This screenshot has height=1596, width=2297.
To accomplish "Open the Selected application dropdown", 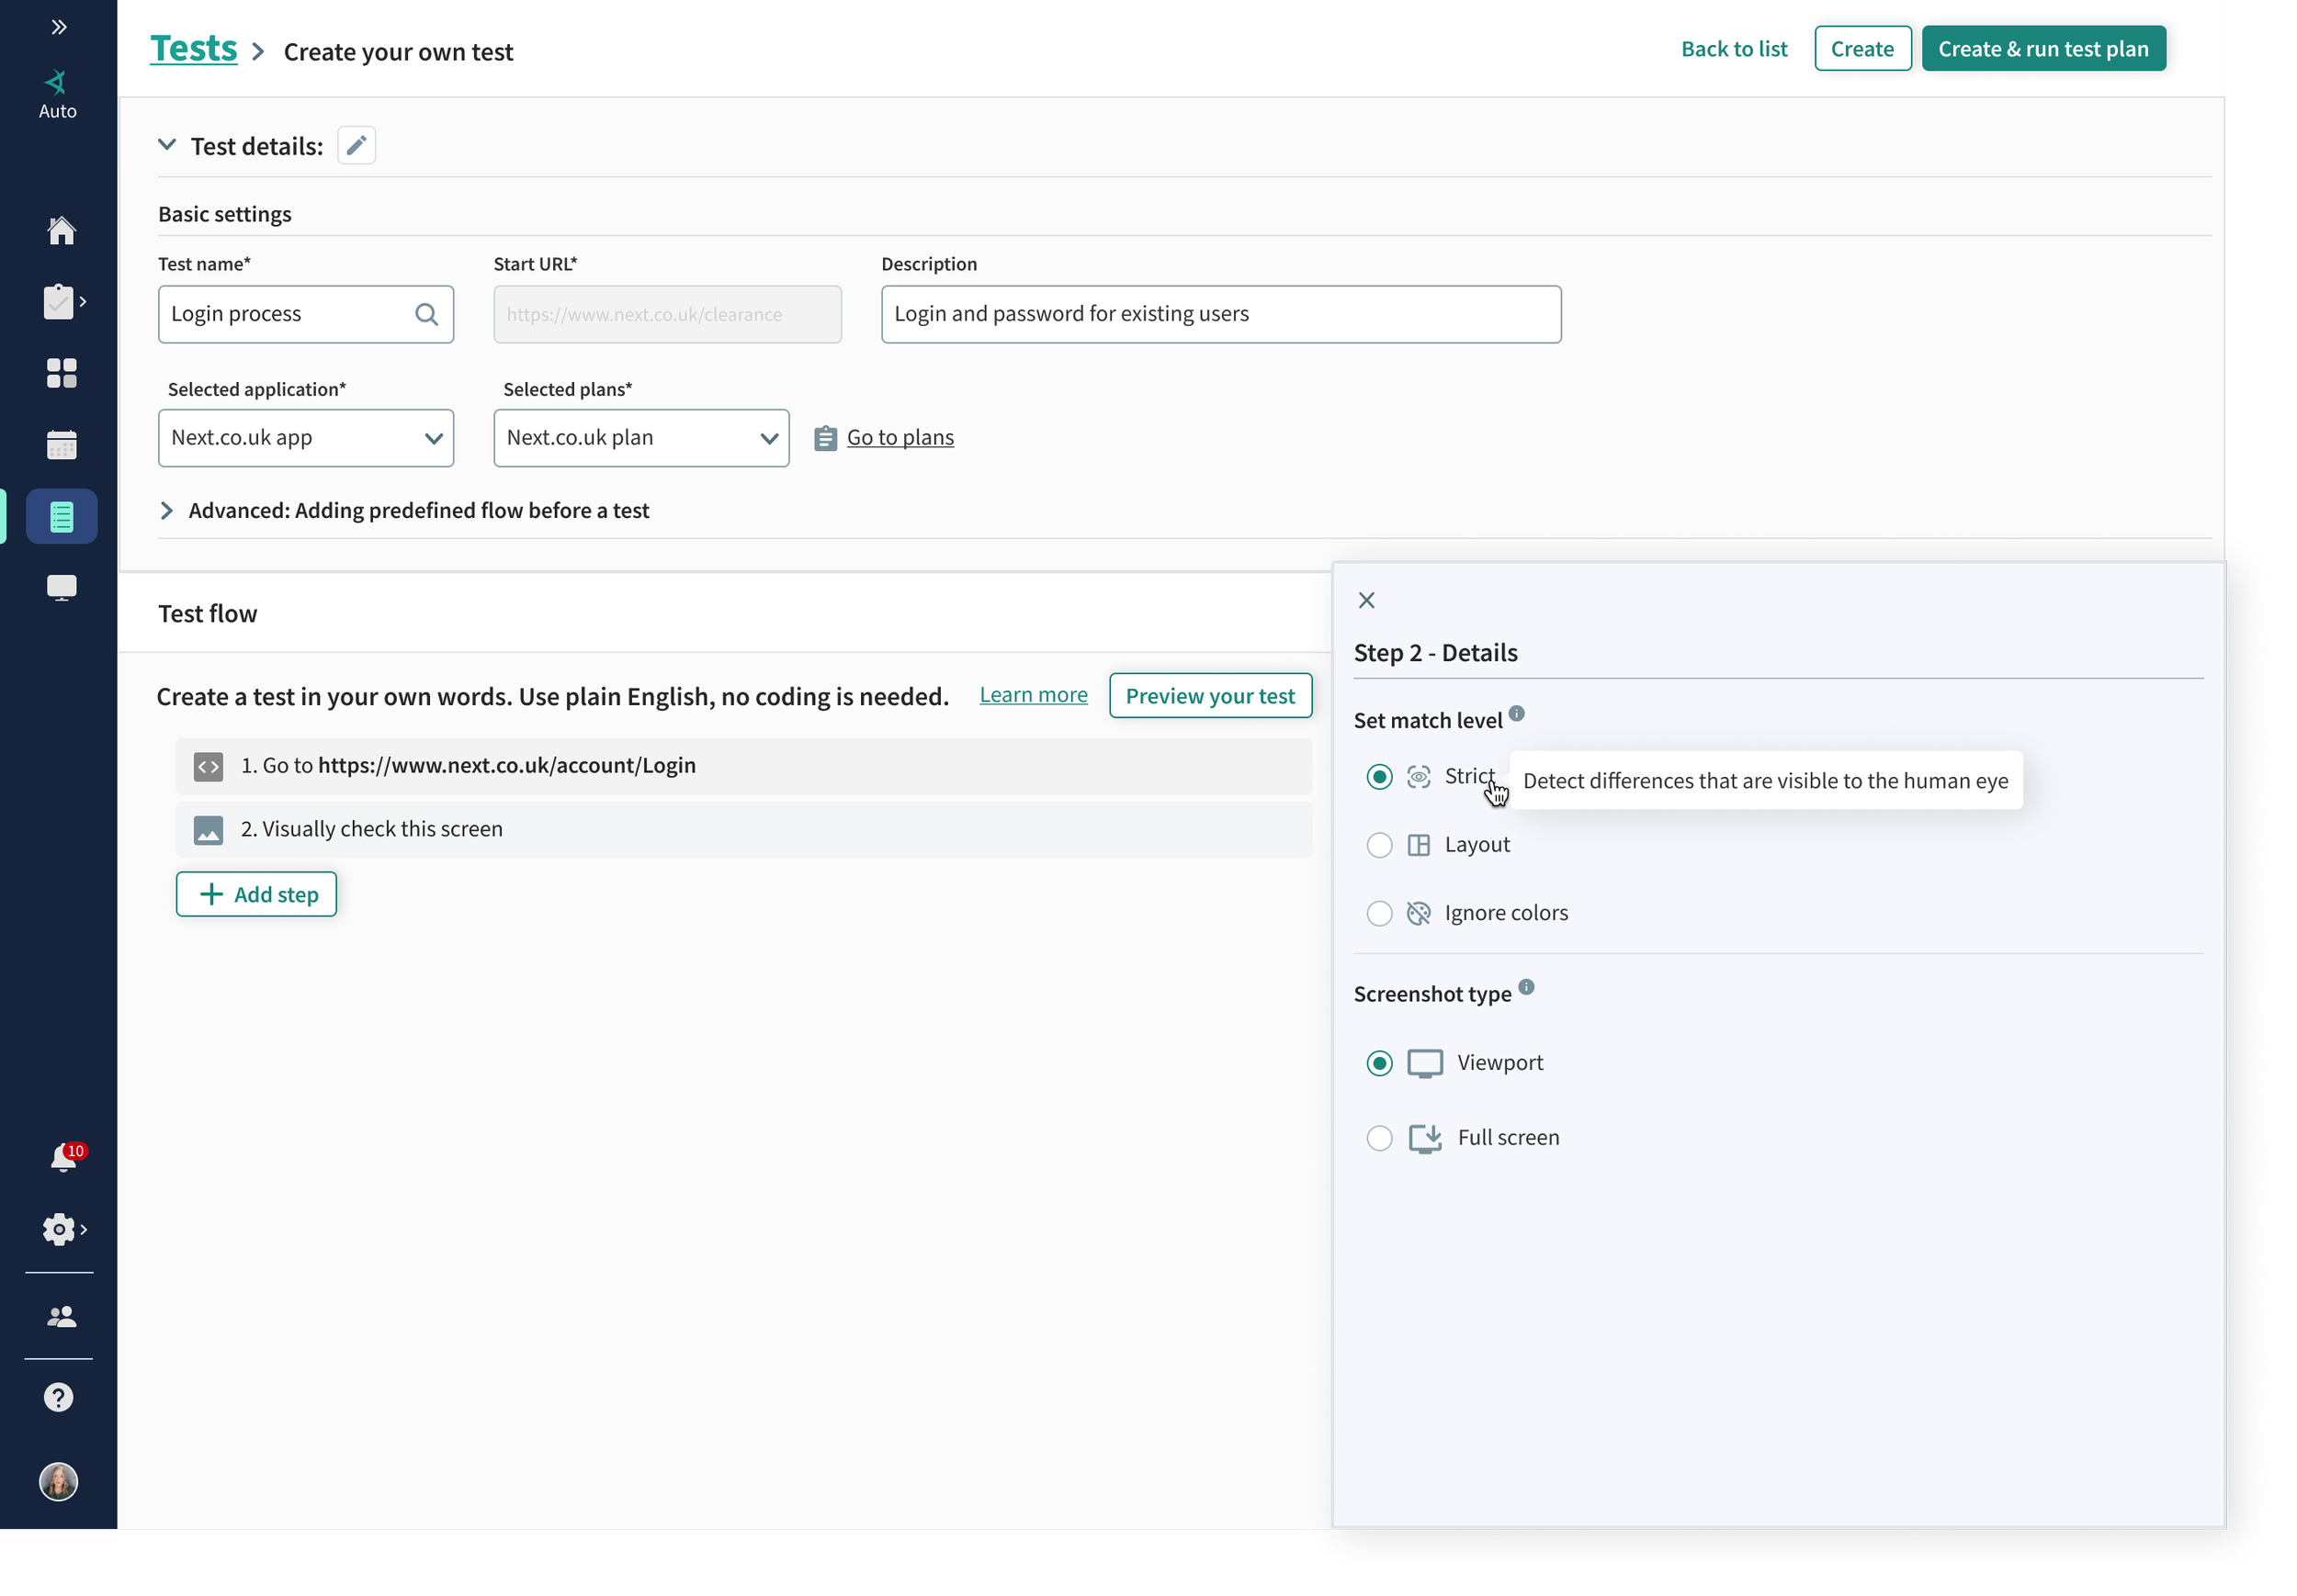I will coord(306,438).
